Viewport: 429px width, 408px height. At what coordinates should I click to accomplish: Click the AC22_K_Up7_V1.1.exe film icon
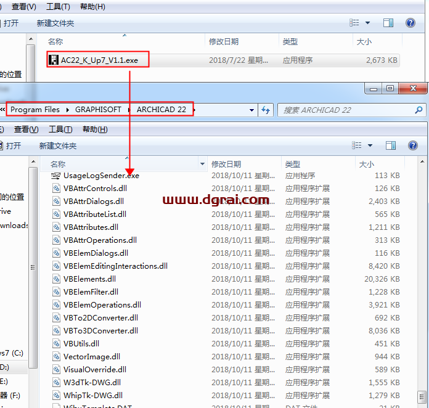pyautogui.click(x=54, y=60)
